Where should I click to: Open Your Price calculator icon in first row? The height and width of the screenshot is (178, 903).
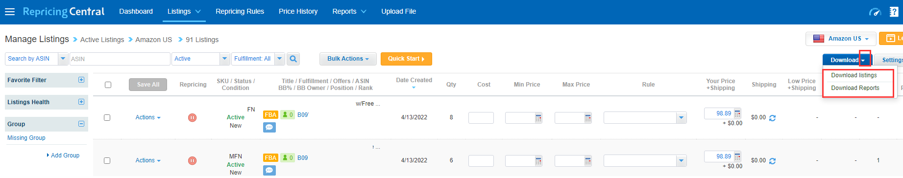(x=737, y=113)
